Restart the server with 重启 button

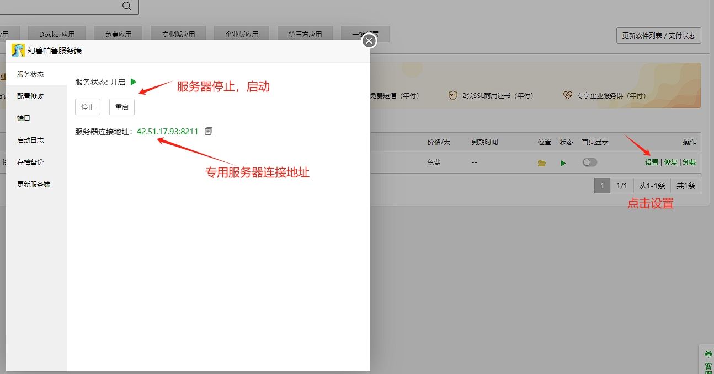[122, 107]
